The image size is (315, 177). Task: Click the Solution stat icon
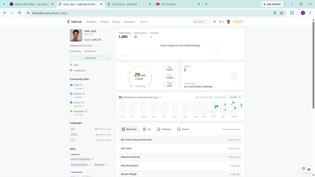point(71,94)
